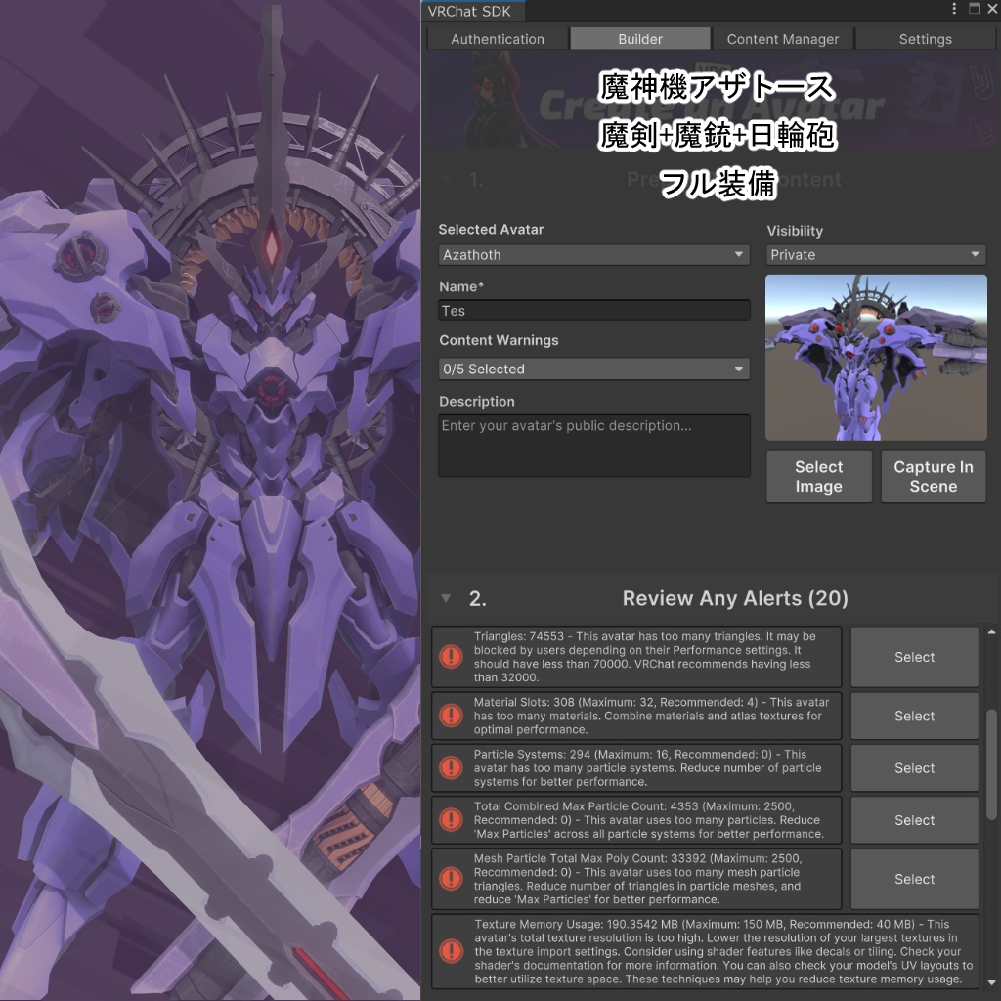Click the alerts list scrollbar thumb
Image resolution: width=1001 pixels, height=1001 pixels.
tap(991, 764)
